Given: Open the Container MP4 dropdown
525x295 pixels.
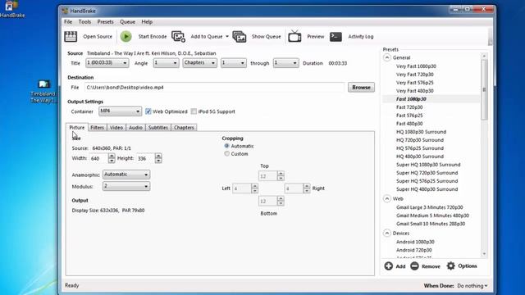Looking at the screenshot, I should pos(121,111).
